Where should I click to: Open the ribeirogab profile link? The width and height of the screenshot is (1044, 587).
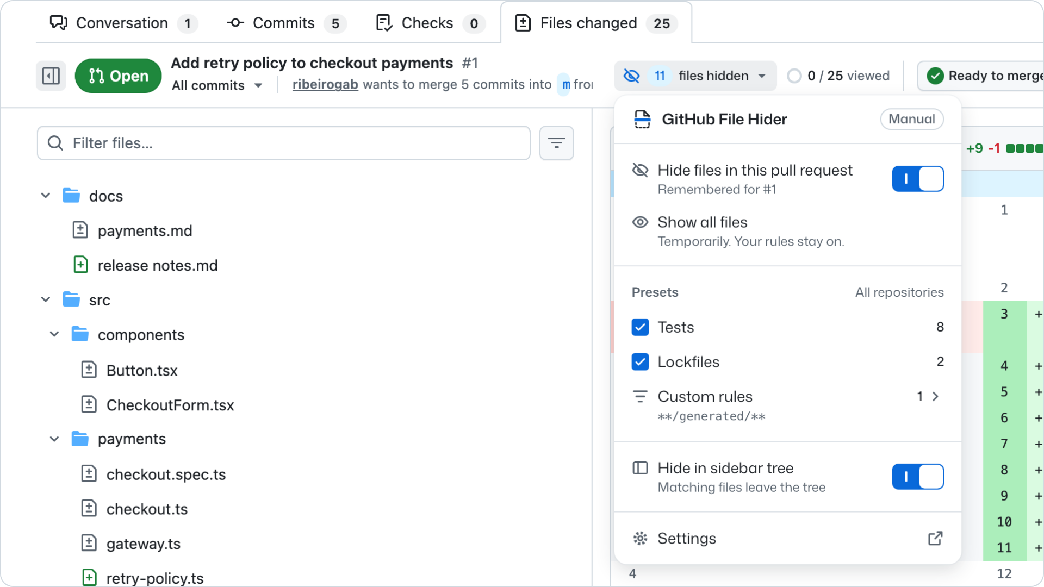tap(325, 84)
